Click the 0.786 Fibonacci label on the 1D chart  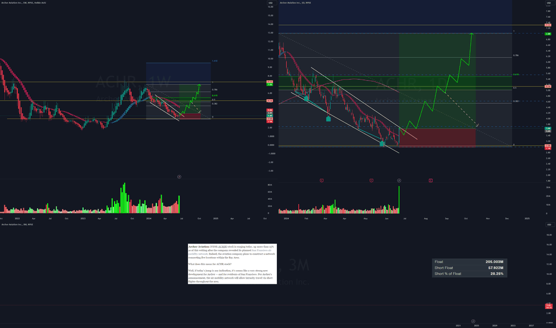[515, 55]
